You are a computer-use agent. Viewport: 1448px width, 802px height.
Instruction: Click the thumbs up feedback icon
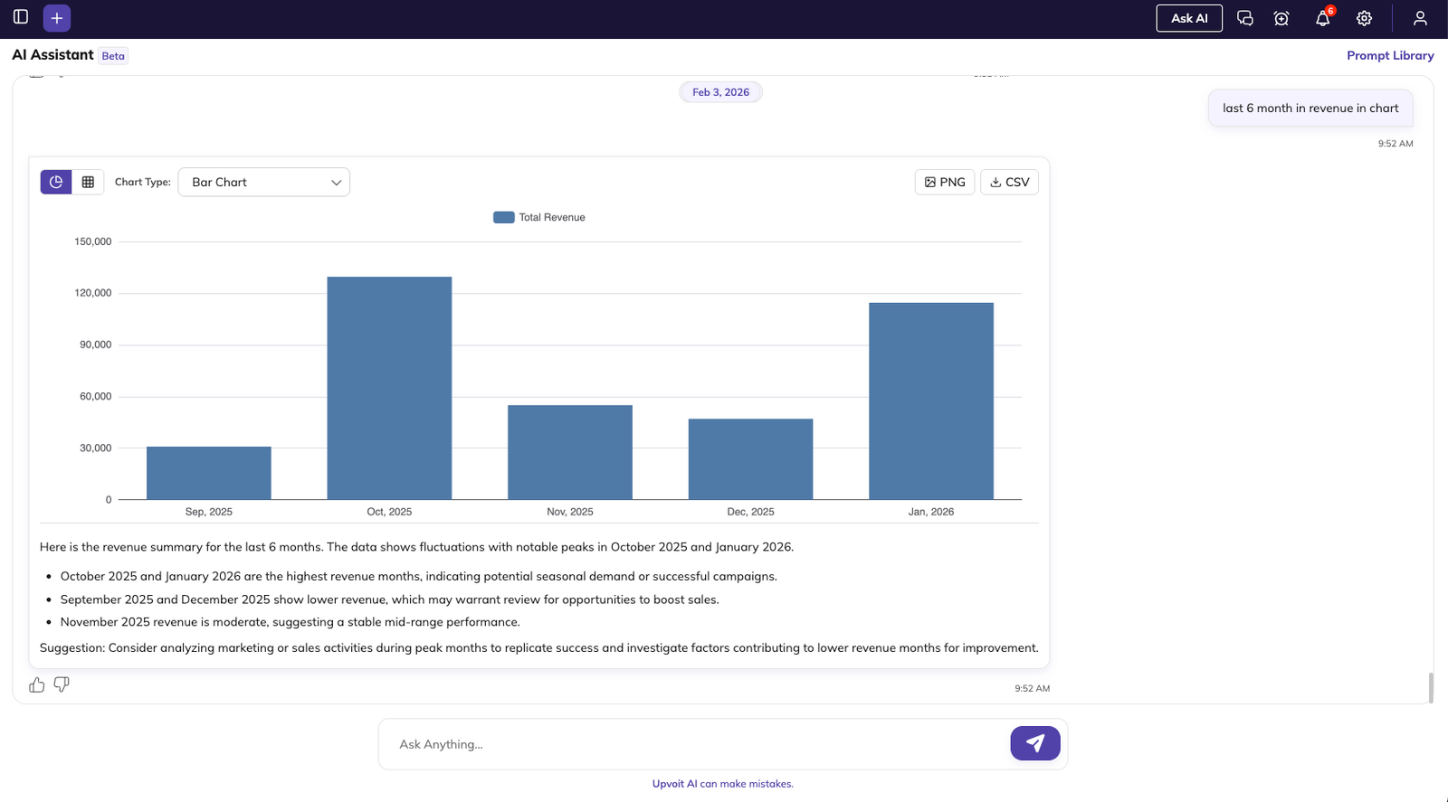(37, 684)
